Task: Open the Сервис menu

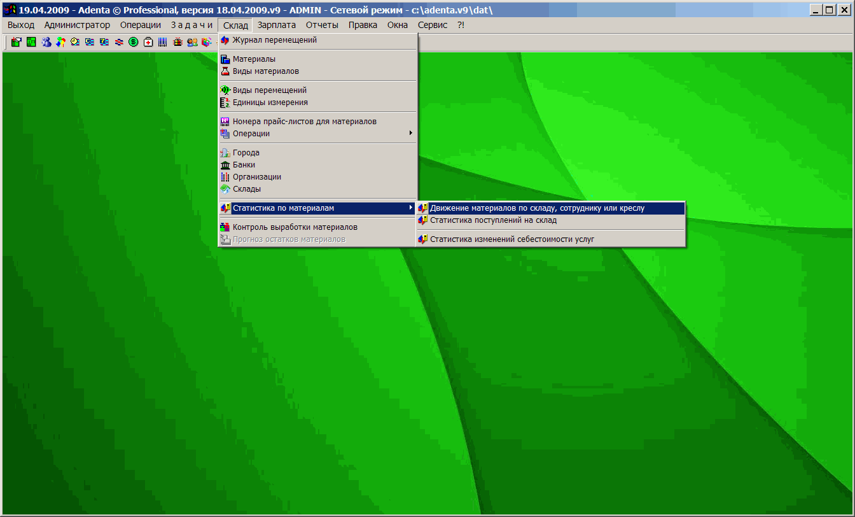Action: click(433, 25)
